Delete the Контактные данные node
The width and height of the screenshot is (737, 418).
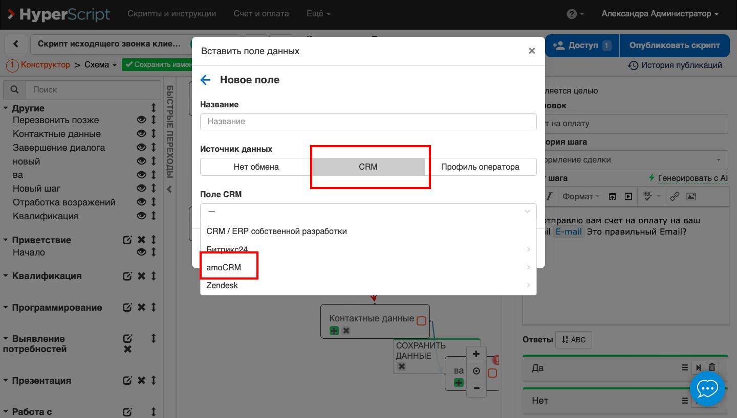346,331
